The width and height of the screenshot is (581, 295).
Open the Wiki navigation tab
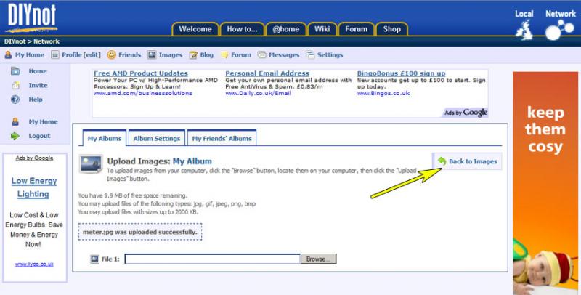point(322,29)
